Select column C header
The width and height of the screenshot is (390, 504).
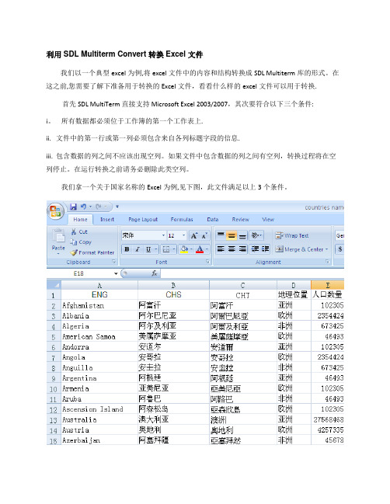[x=242, y=285]
